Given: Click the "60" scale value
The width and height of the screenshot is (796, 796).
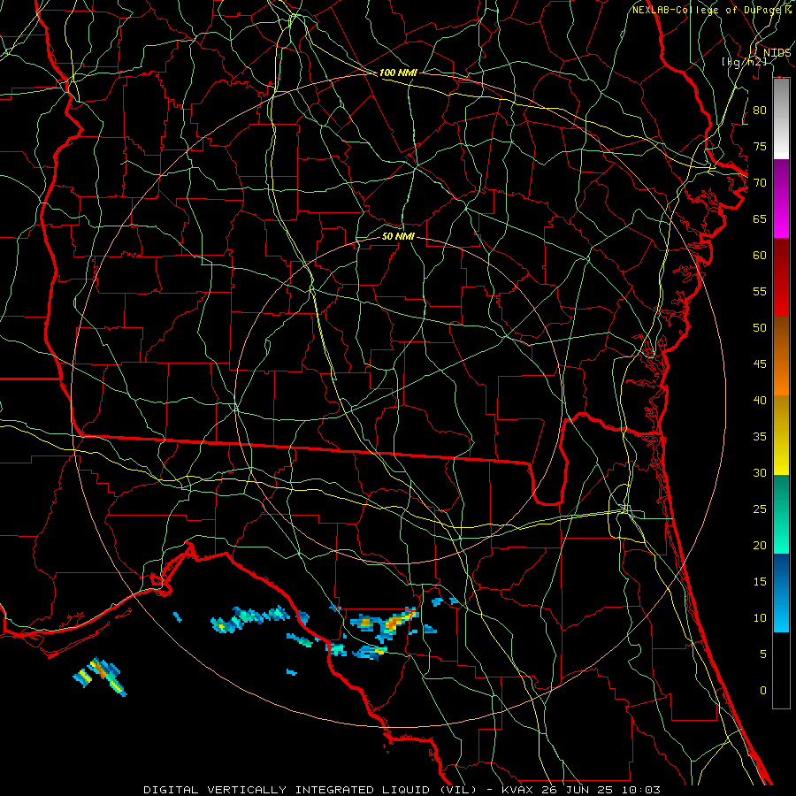Looking at the screenshot, I should pos(760,256).
